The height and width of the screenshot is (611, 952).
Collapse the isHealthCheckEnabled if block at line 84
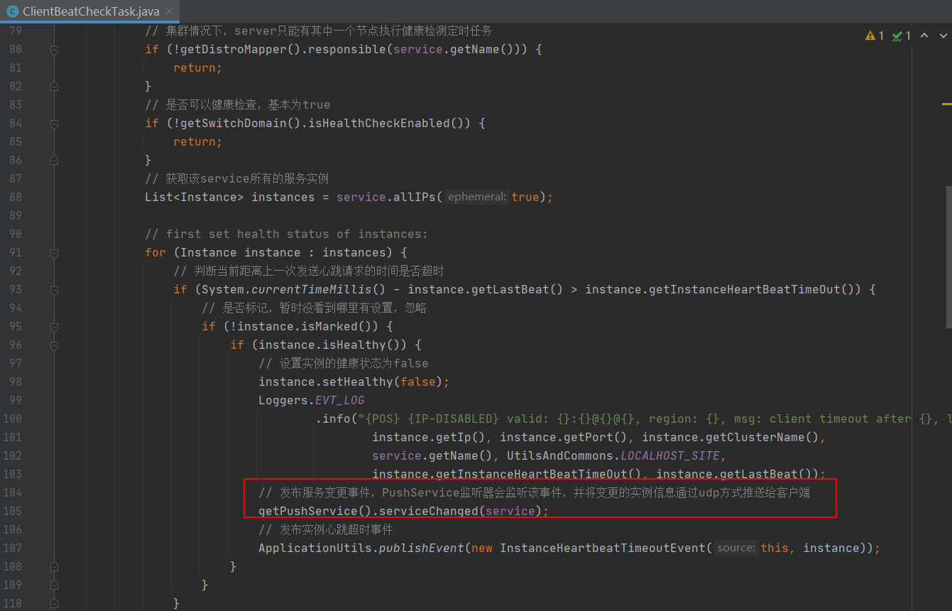coord(55,124)
